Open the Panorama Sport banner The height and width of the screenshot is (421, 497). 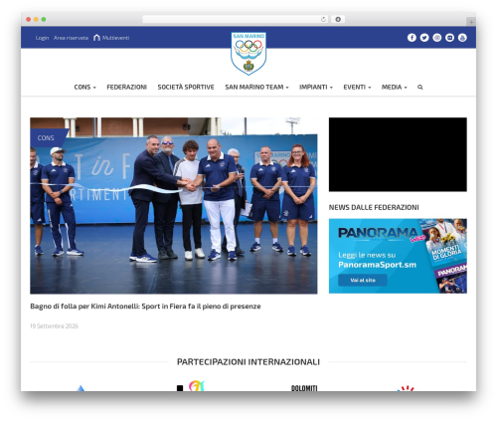click(398, 256)
